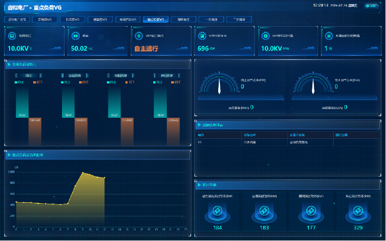Collapse the arrow on the device info list header
Screen dimensions: 386x241
[x=199, y=124]
